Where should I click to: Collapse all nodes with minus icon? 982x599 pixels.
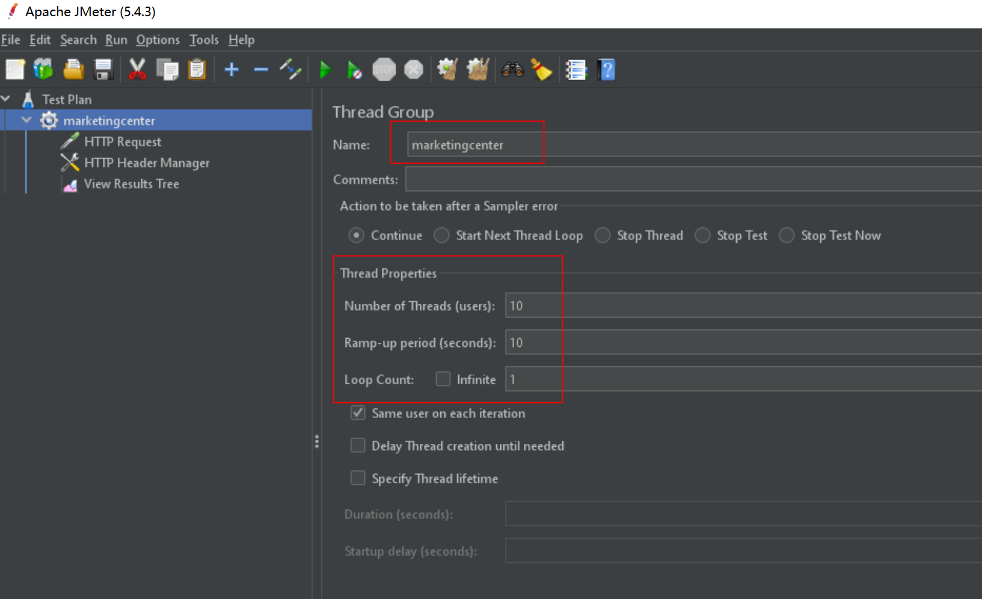tap(261, 70)
